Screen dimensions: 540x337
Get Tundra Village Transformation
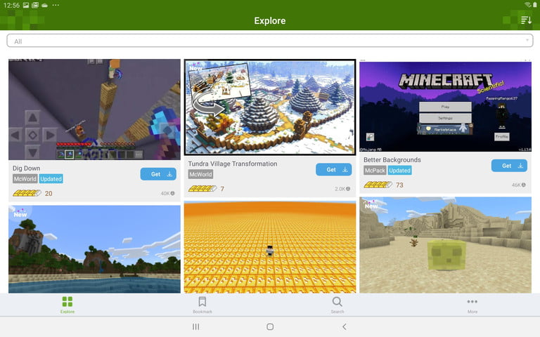coord(334,169)
